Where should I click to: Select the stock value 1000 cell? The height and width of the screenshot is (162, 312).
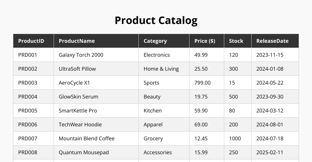(x=235, y=138)
